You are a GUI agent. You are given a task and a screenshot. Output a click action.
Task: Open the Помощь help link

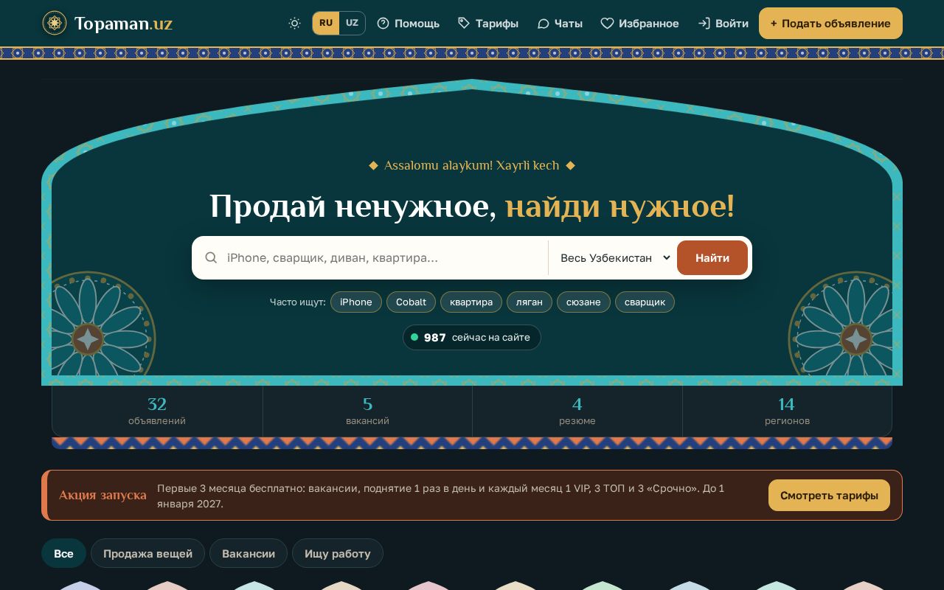click(408, 23)
